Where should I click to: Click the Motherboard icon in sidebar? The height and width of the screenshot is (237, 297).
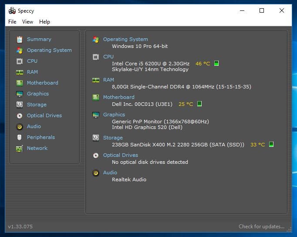point(20,83)
